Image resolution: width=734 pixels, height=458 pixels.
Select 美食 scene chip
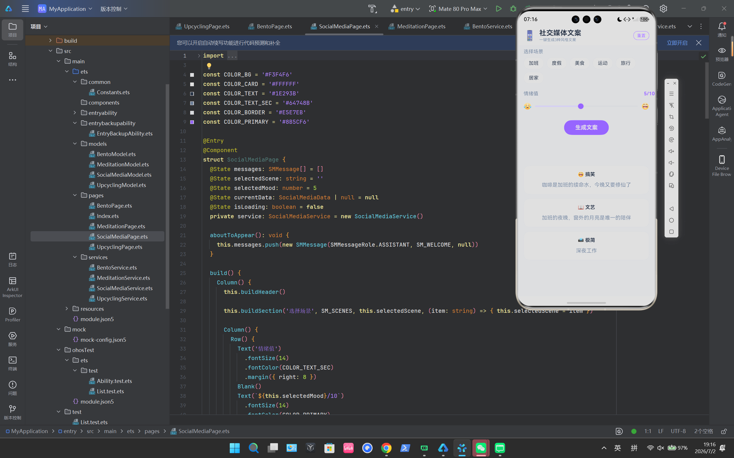pyautogui.click(x=579, y=63)
